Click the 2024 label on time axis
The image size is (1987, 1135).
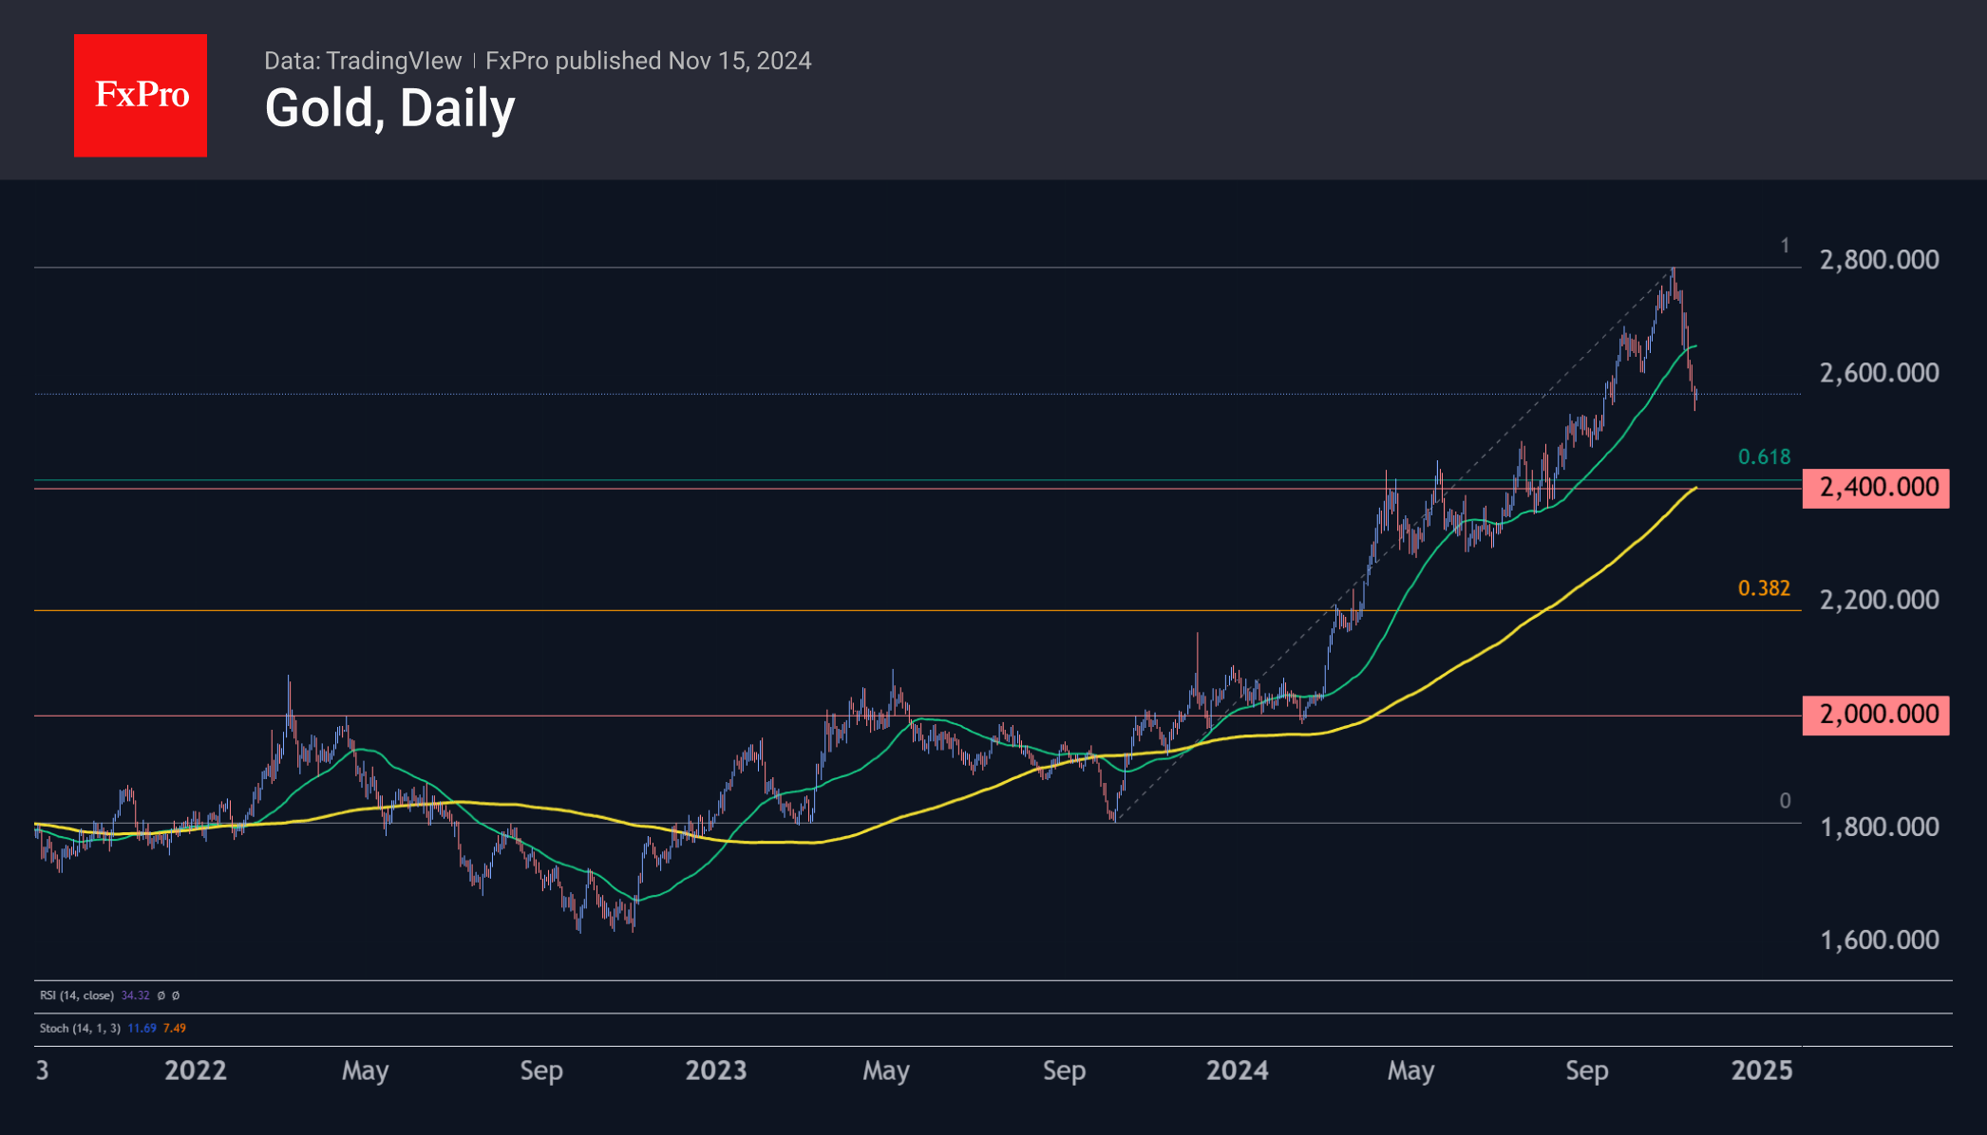pos(1237,1070)
